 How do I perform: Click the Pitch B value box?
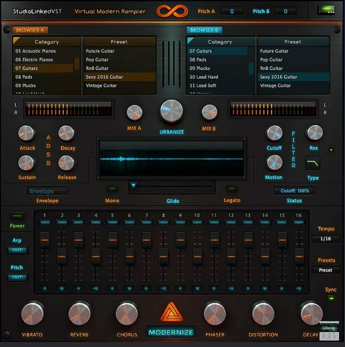point(285,11)
